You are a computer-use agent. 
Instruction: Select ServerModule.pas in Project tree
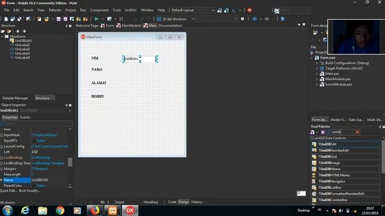[x=339, y=84]
